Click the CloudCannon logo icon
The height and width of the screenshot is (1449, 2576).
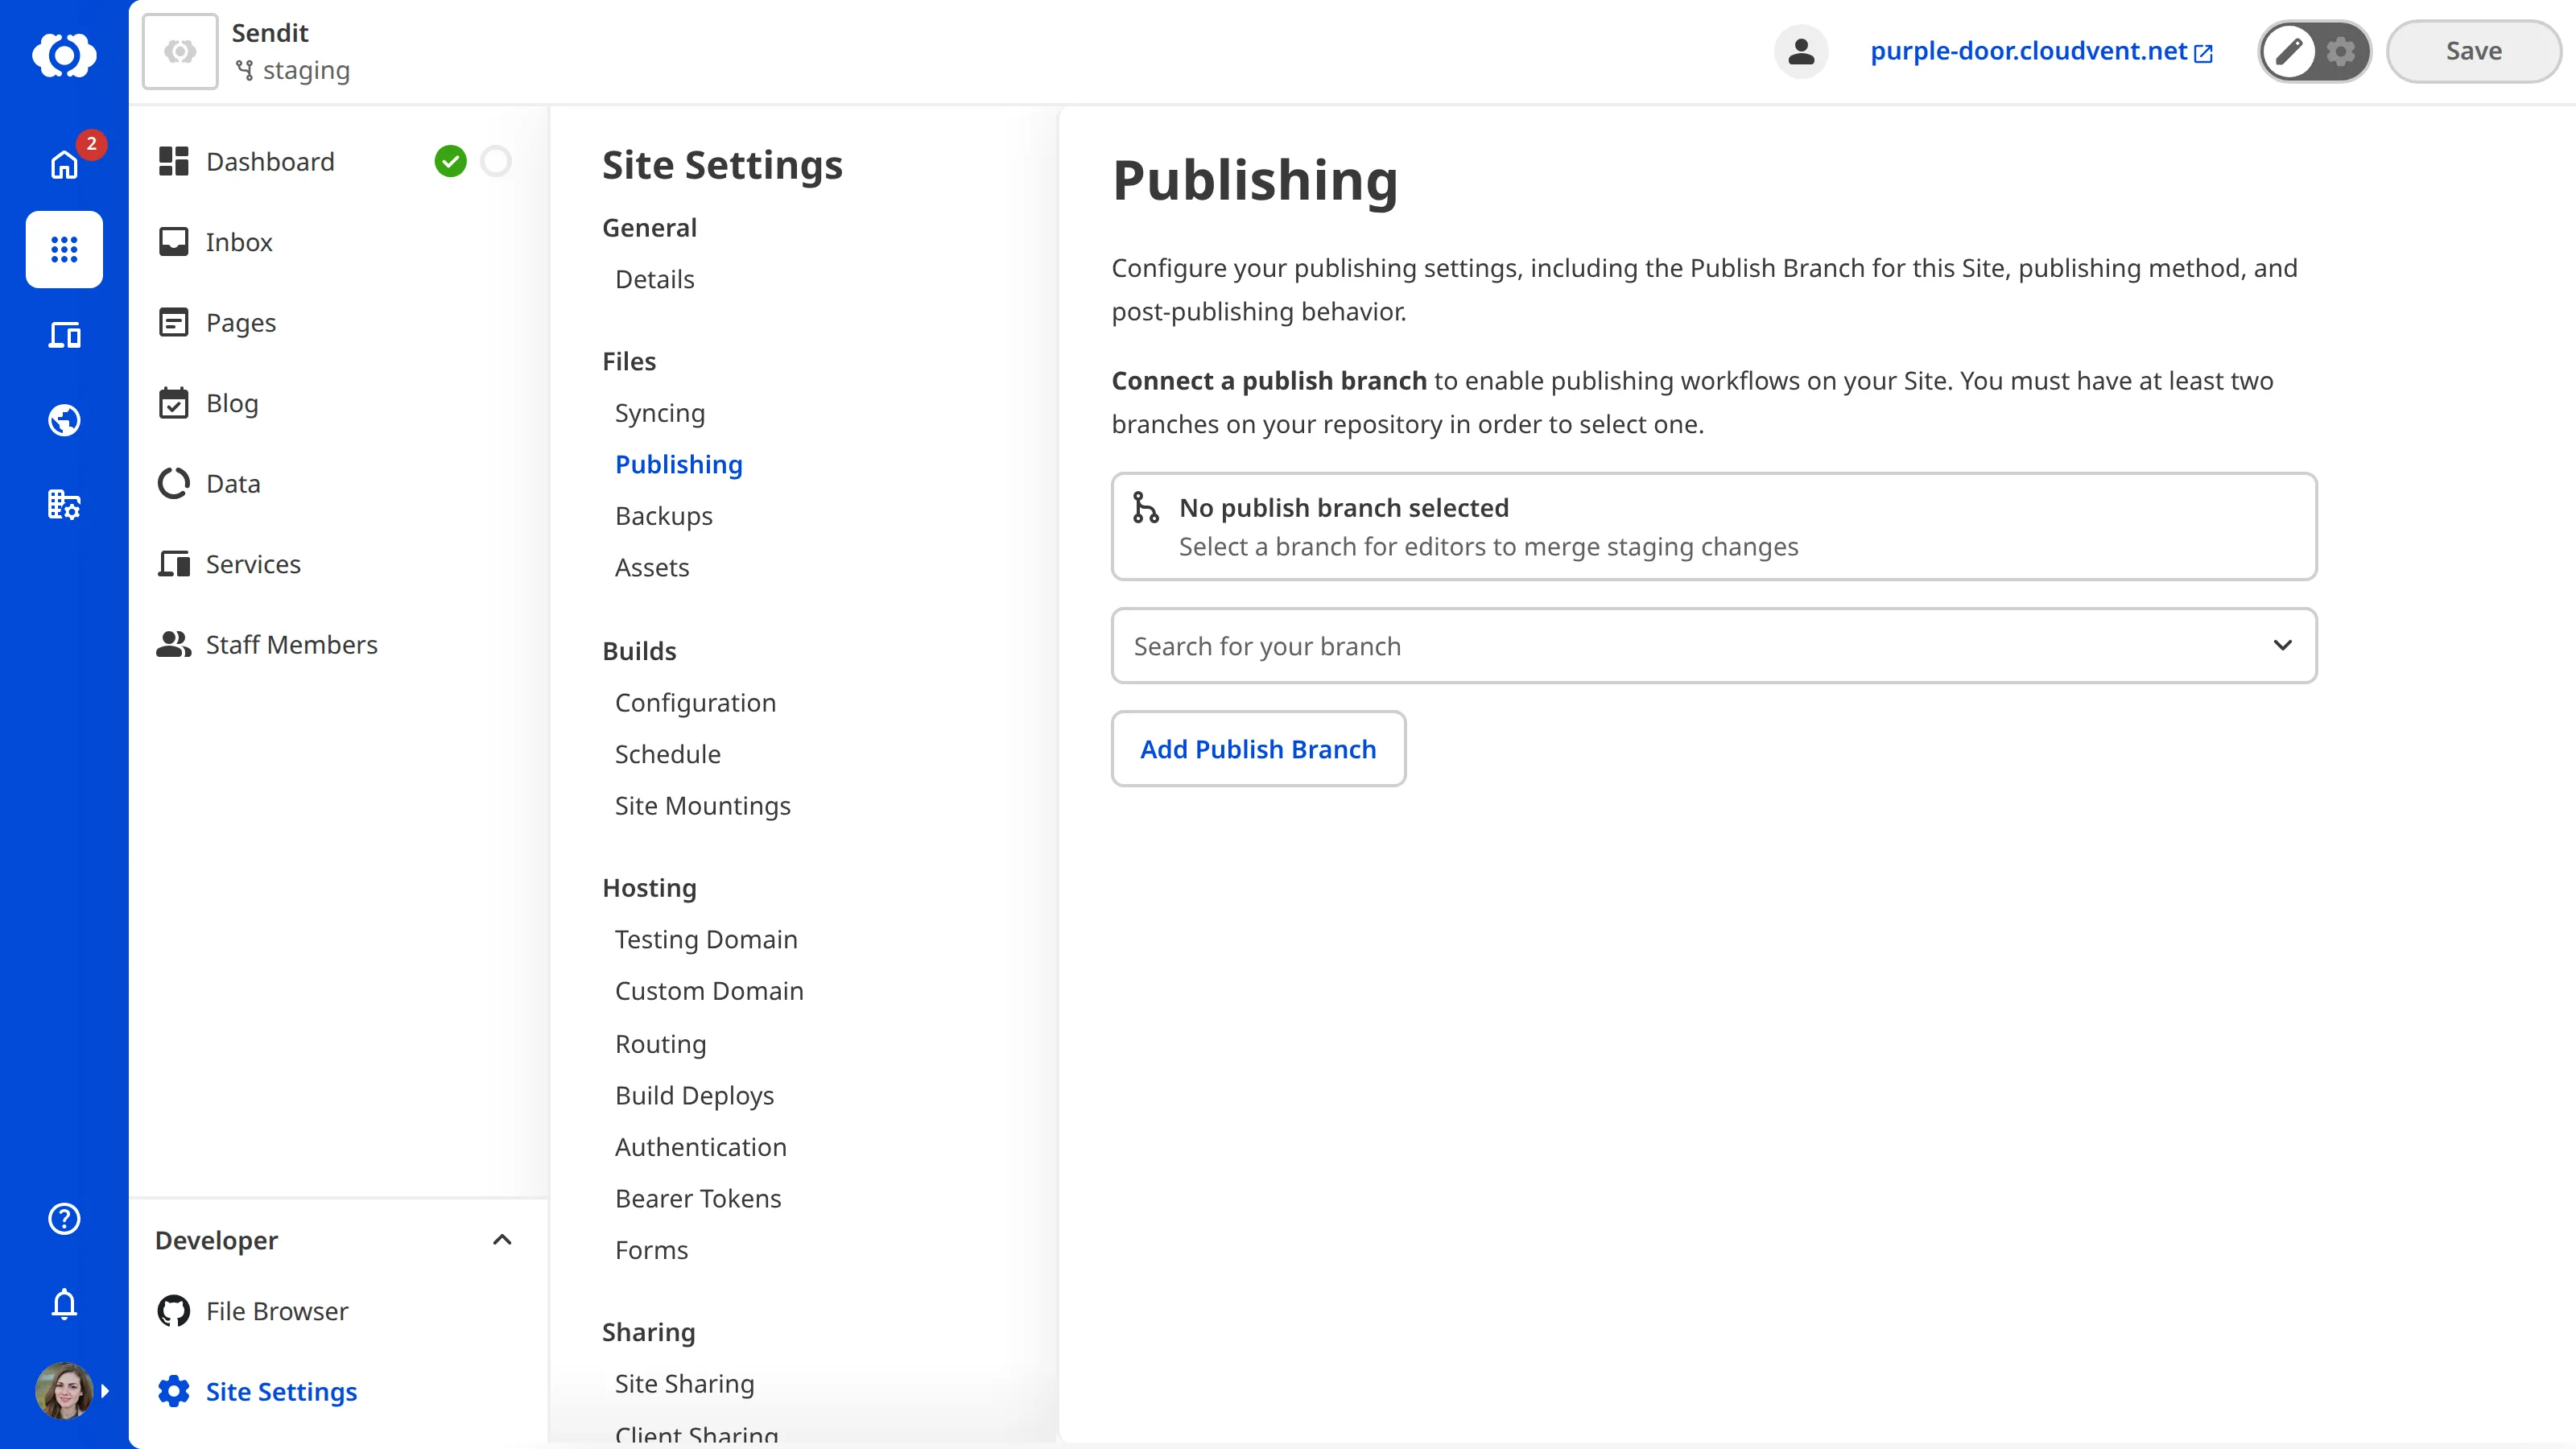pos(64,54)
